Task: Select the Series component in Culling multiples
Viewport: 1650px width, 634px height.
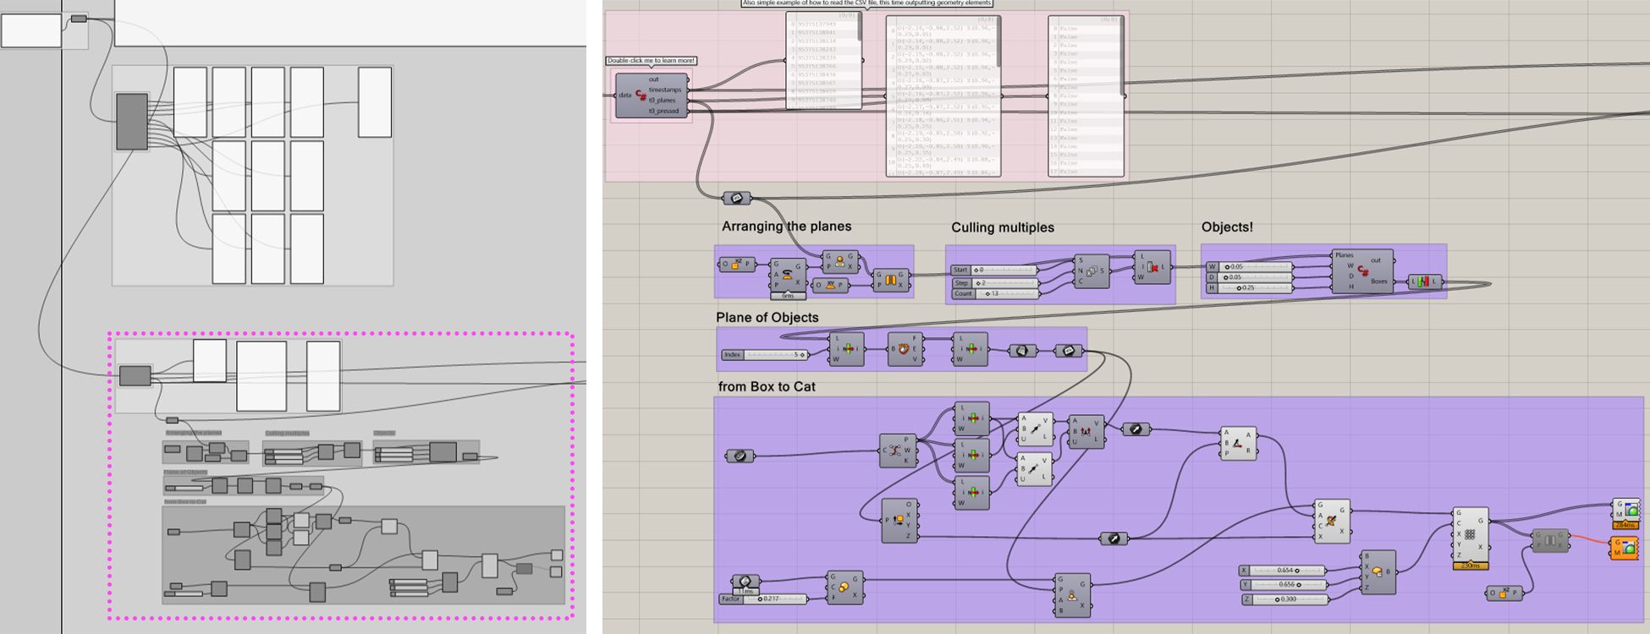Action: click(x=1091, y=271)
